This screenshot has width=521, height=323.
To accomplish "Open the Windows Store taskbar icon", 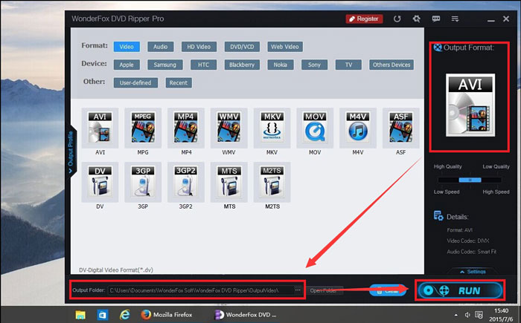I will pos(103,315).
